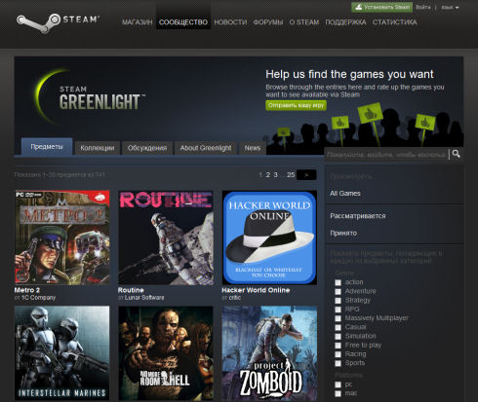Switch to the Обсуждения tab

point(147,148)
